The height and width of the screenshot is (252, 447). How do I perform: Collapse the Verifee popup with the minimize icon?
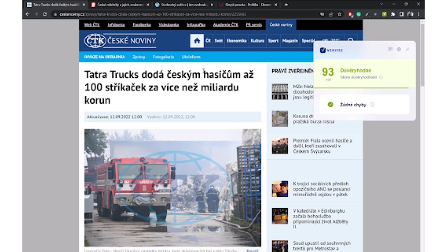click(407, 49)
